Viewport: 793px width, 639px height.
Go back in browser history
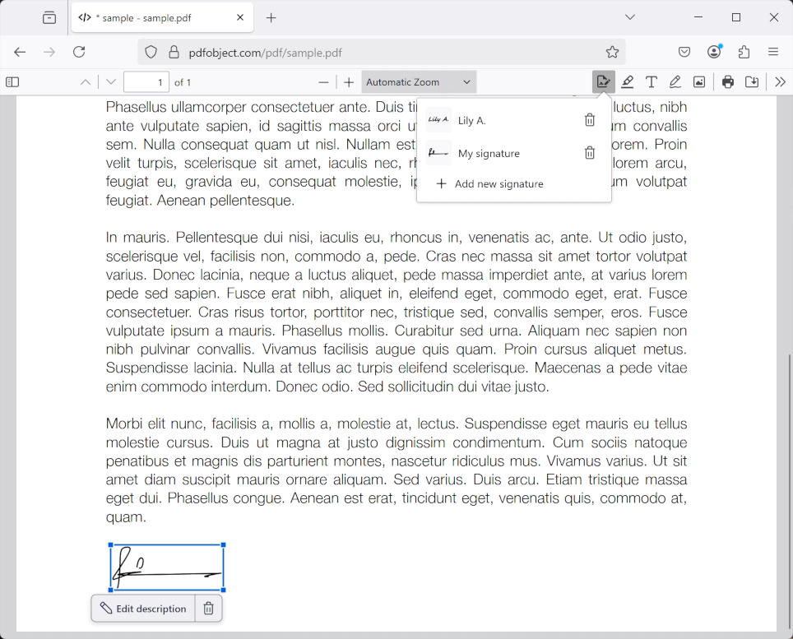pyautogui.click(x=20, y=52)
